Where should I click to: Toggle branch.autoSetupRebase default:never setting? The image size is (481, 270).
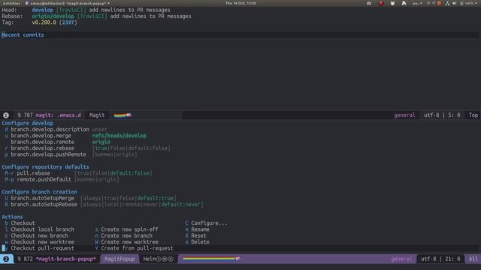coord(180,205)
